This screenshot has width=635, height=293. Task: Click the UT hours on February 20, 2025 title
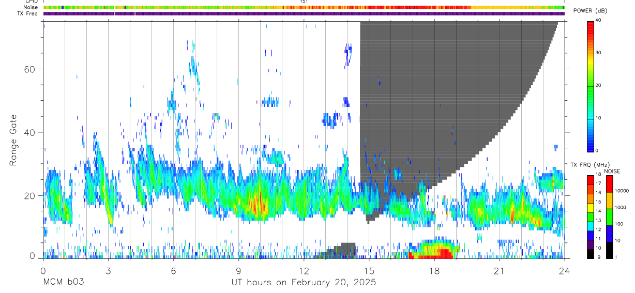click(304, 282)
